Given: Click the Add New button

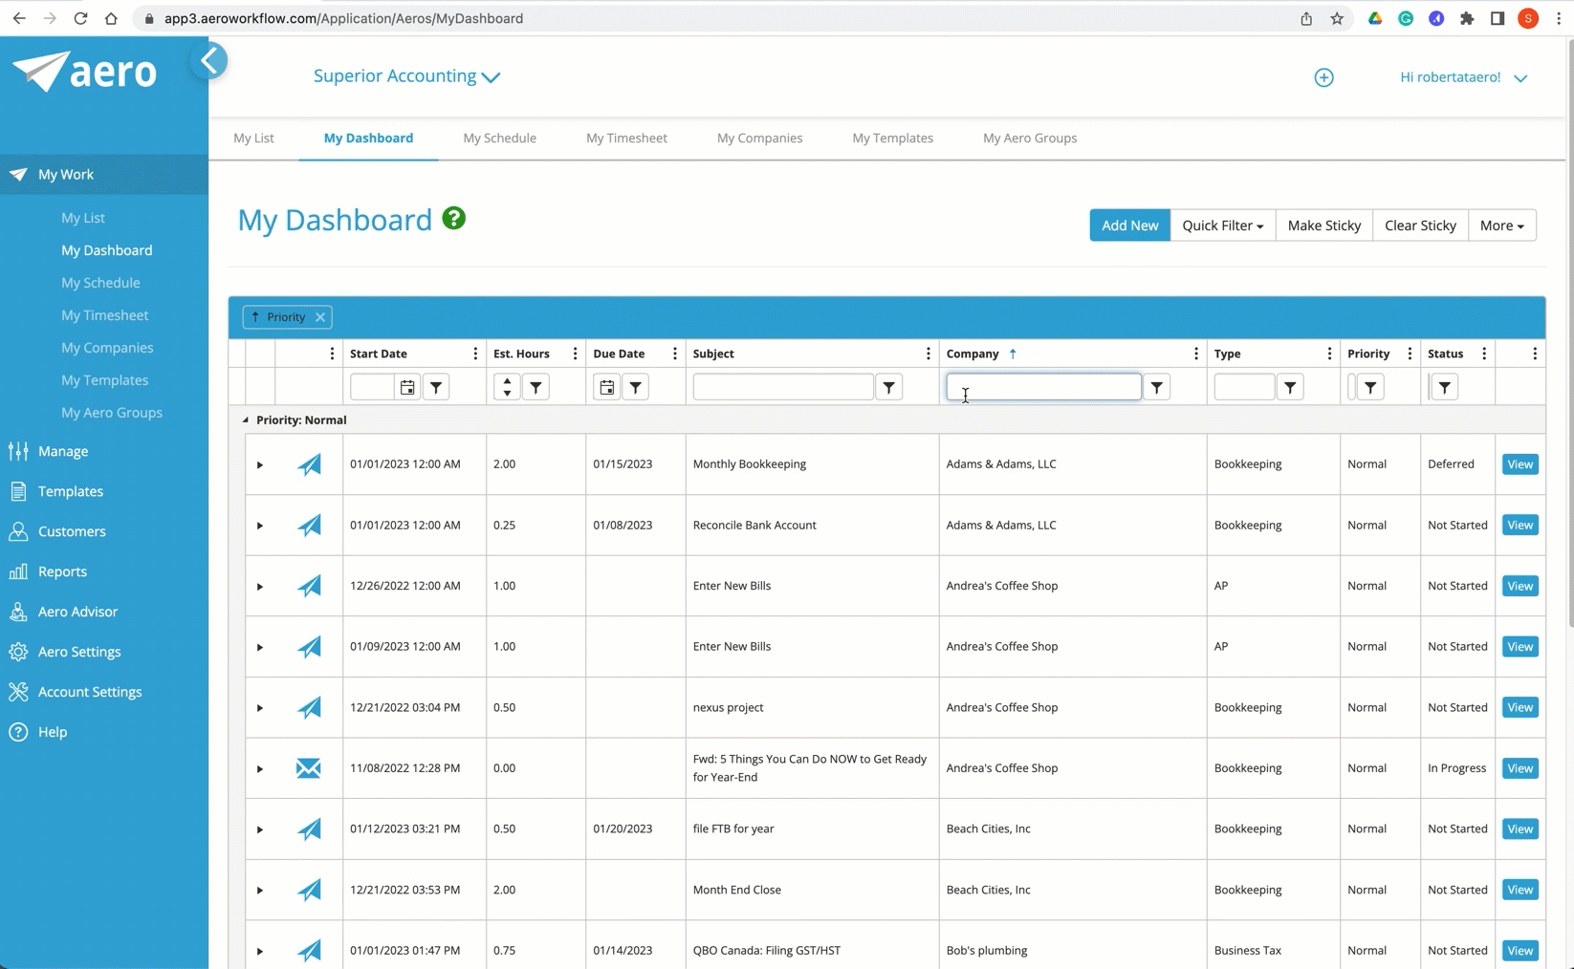Looking at the screenshot, I should pyautogui.click(x=1129, y=226).
